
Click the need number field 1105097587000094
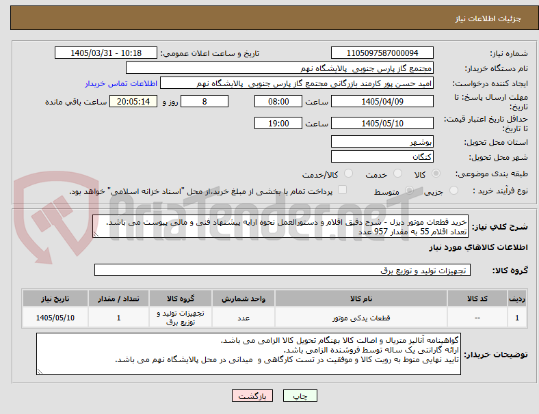(x=382, y=53)
